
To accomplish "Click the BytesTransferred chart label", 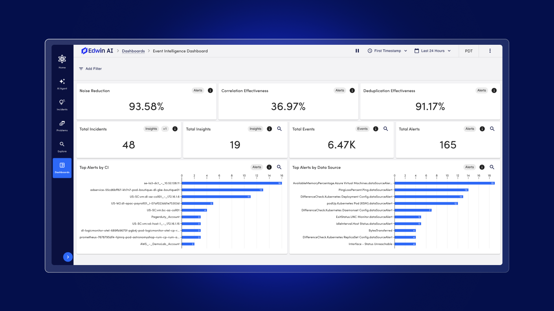I will (380, 231).
